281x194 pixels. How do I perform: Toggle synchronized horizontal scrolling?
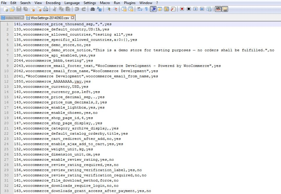coord(131,9)
